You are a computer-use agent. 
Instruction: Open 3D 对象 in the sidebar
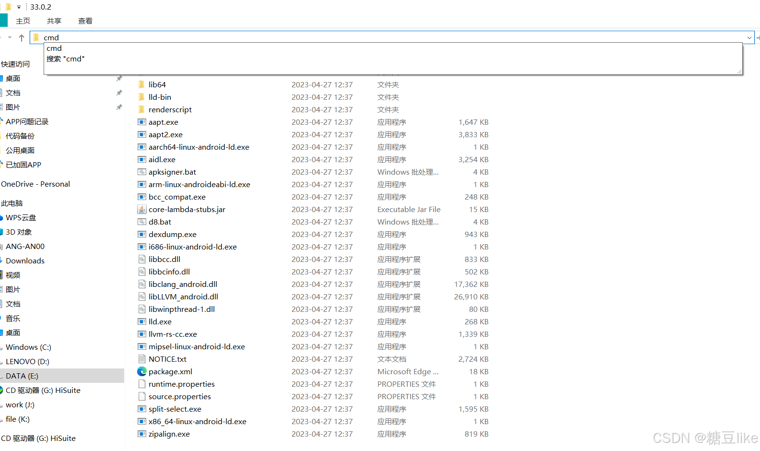(x=19, y=232)
